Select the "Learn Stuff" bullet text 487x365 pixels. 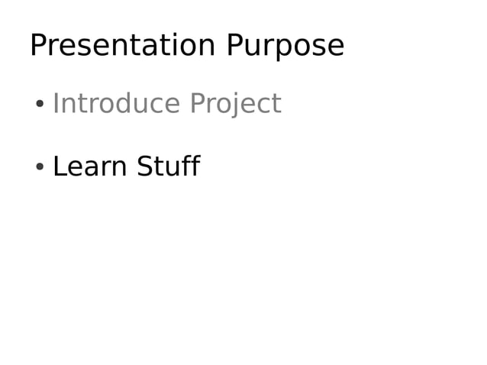(x=126, y=166)
